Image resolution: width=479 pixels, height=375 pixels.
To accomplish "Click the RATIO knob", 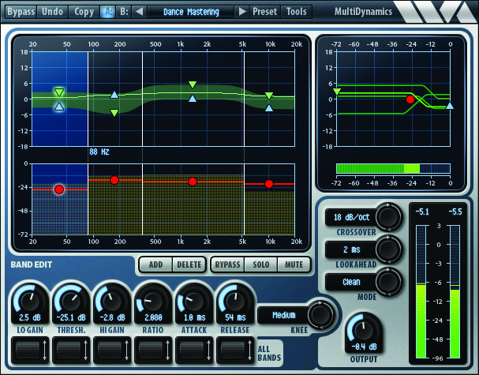I will tap(153, 302).
